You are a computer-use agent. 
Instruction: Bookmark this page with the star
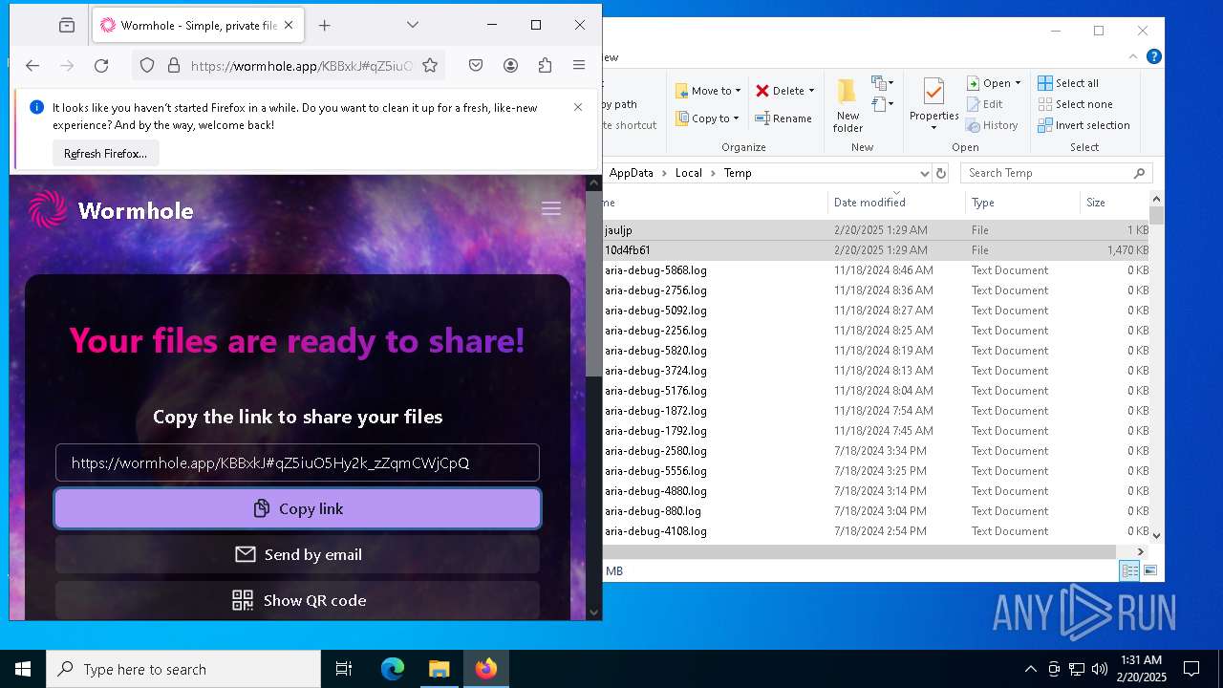[430, 65]
